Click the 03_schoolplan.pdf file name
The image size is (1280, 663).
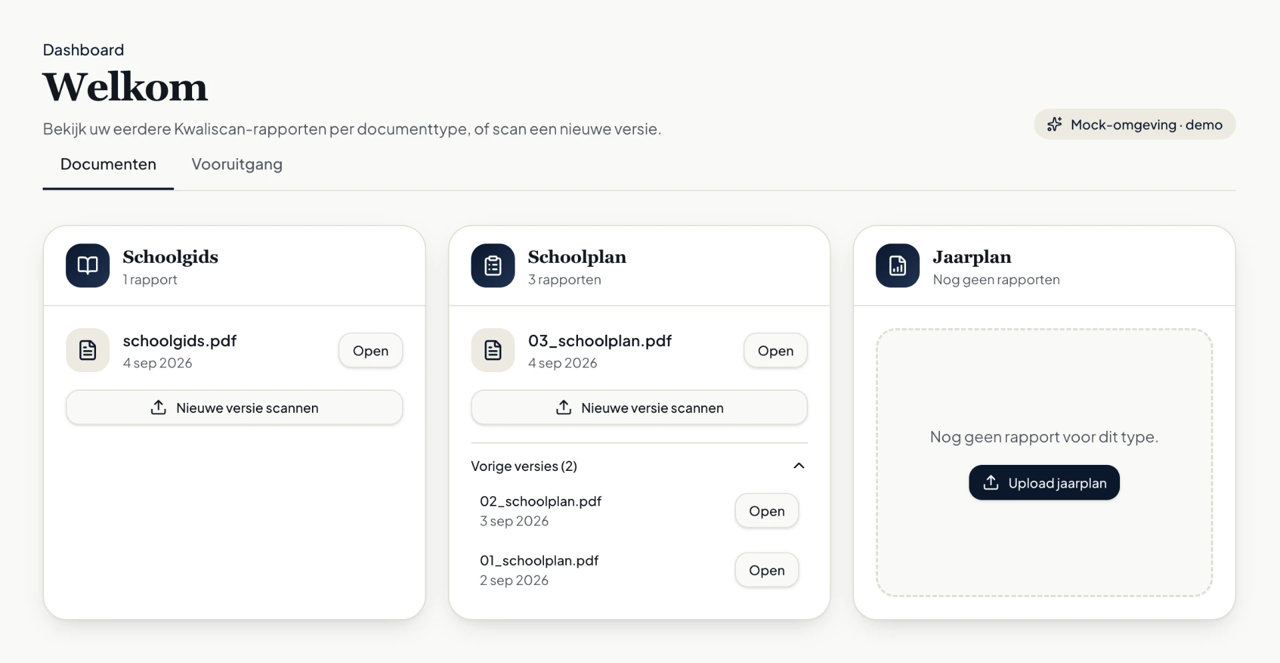[x=599, y=341]
